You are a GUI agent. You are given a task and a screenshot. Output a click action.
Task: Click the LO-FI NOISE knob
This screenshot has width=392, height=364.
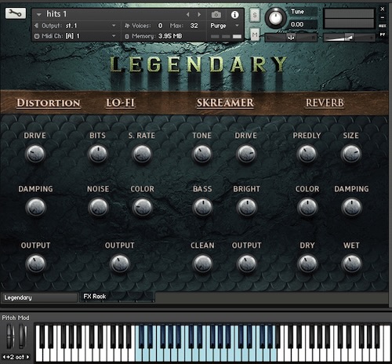[98, 207]
